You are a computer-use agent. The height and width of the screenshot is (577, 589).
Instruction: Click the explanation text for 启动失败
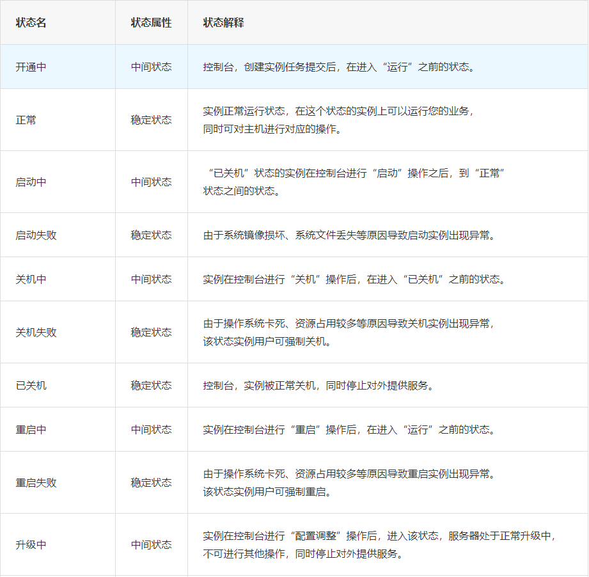point(349,235)
